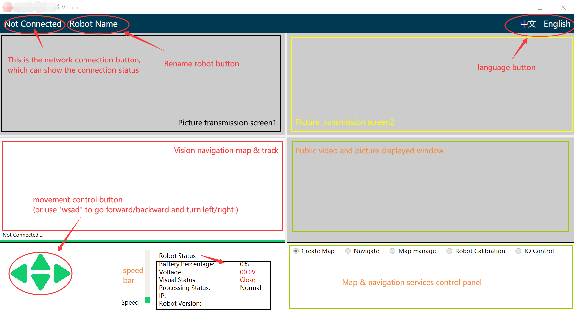Click the app logo in title bar
Image resolution: width=574 pixels, height=311 pixels.
point(7,7)
